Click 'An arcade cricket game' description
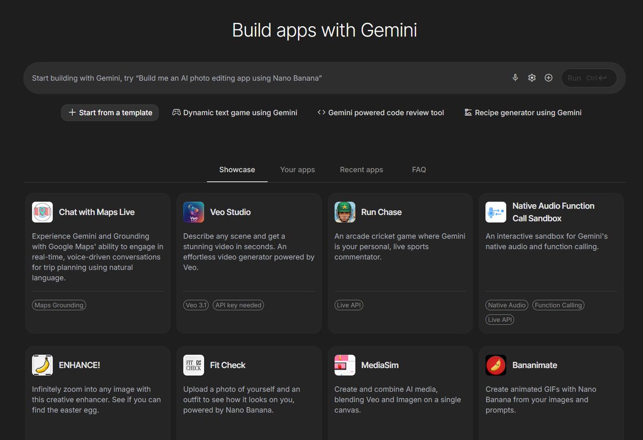The width and height of the screenshot is (643, 440). pyautogui.click(x=400, y=247)
